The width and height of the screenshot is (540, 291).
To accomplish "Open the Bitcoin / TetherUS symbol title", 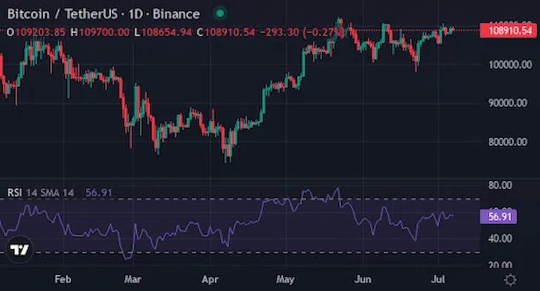I will point(103,14).
